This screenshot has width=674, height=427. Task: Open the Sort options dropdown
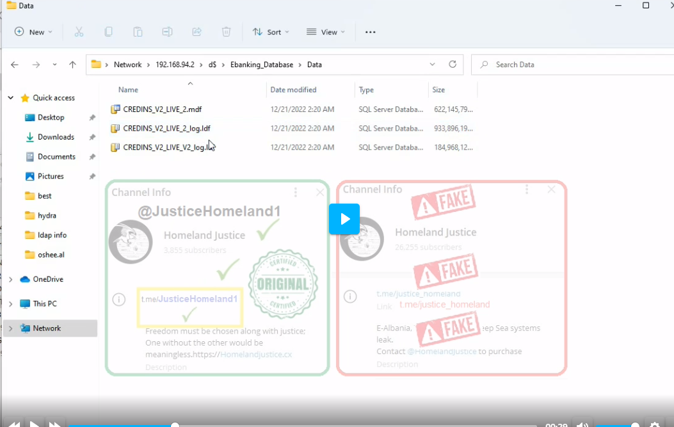point(271,32)
